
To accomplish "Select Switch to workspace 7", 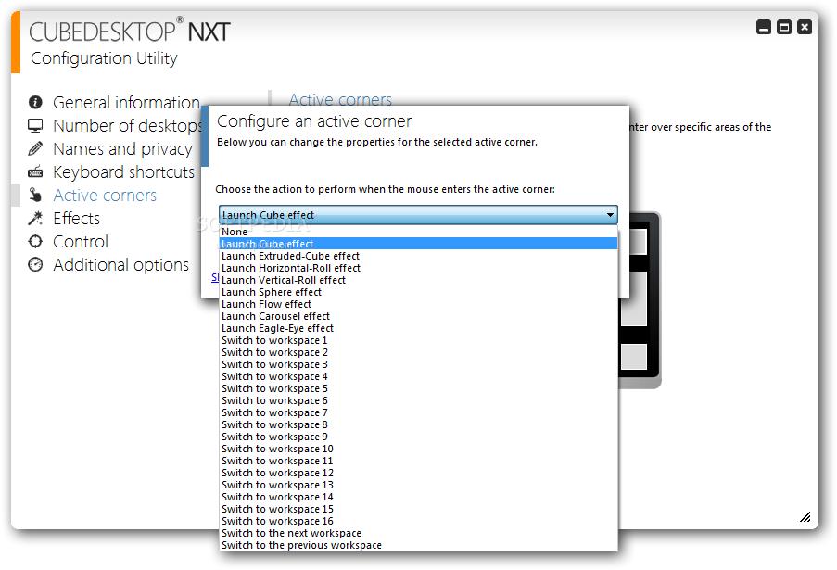I will click(419, 412).
